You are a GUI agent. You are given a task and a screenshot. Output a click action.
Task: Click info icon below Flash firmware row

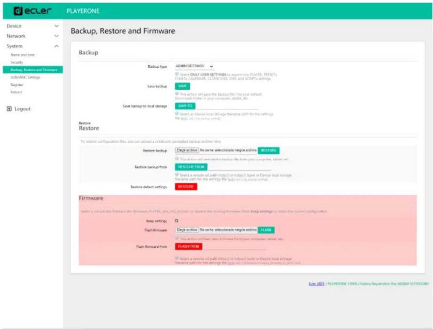tap(177, 238)
